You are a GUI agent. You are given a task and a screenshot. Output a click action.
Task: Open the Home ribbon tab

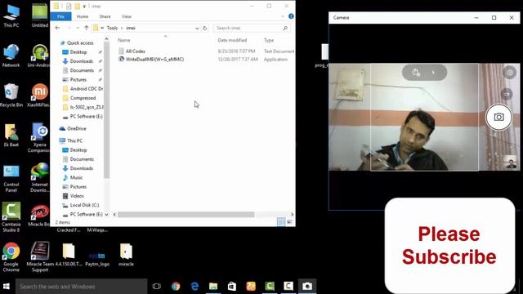click(83, 16)
